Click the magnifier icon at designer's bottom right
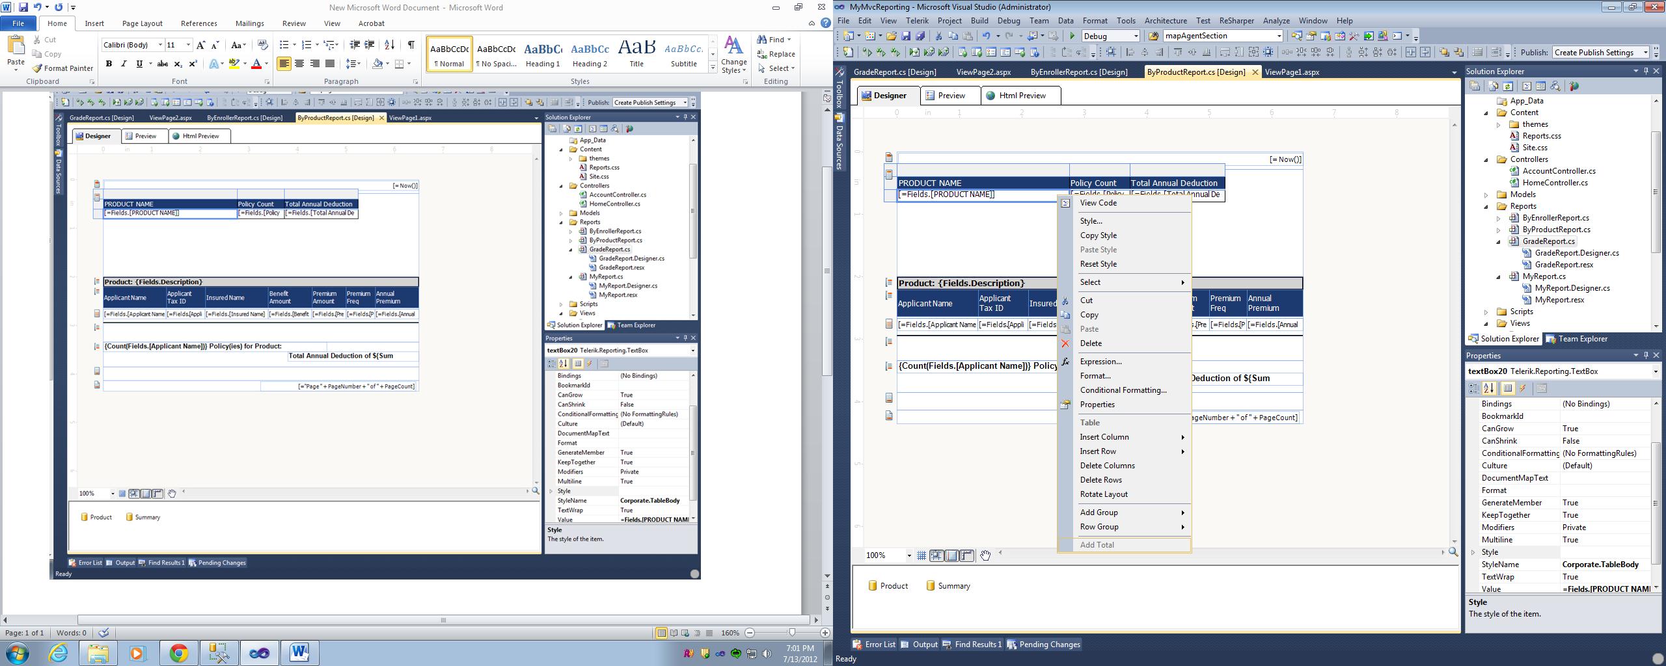The width and height of the screenshot is (1666, 666). coord(1453,552)
